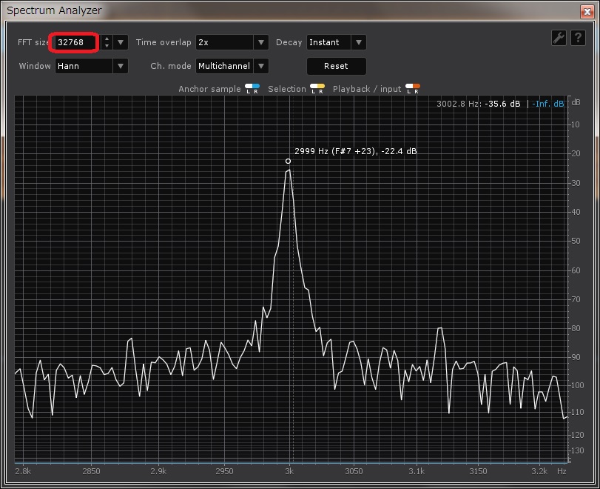The image size is (600, 489).
Task: Toggle Anchor sample right channel display
Action: [256, 89]
